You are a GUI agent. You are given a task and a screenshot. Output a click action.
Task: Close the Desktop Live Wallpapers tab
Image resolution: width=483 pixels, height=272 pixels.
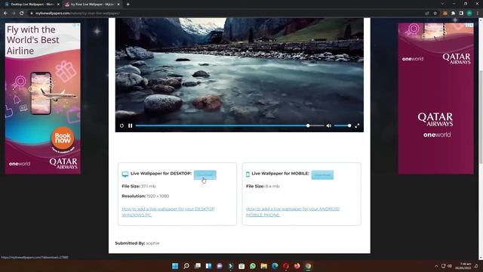point(58,5)
